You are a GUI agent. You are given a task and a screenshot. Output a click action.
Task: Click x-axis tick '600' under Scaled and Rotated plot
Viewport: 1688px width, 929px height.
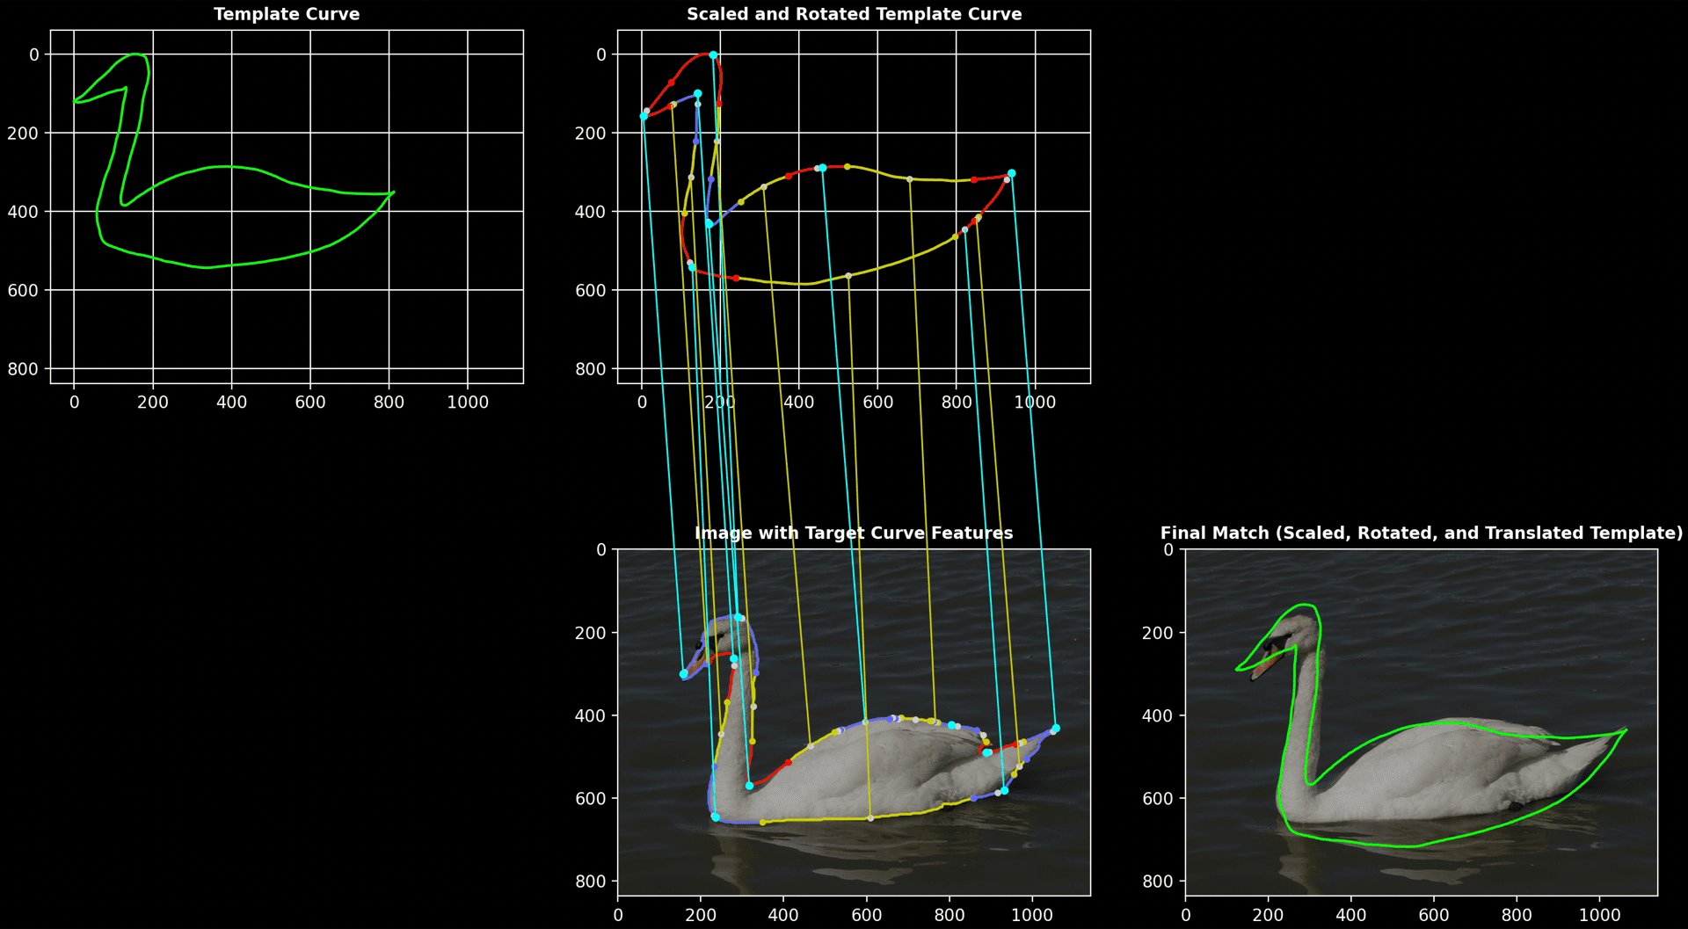(877, 403)
